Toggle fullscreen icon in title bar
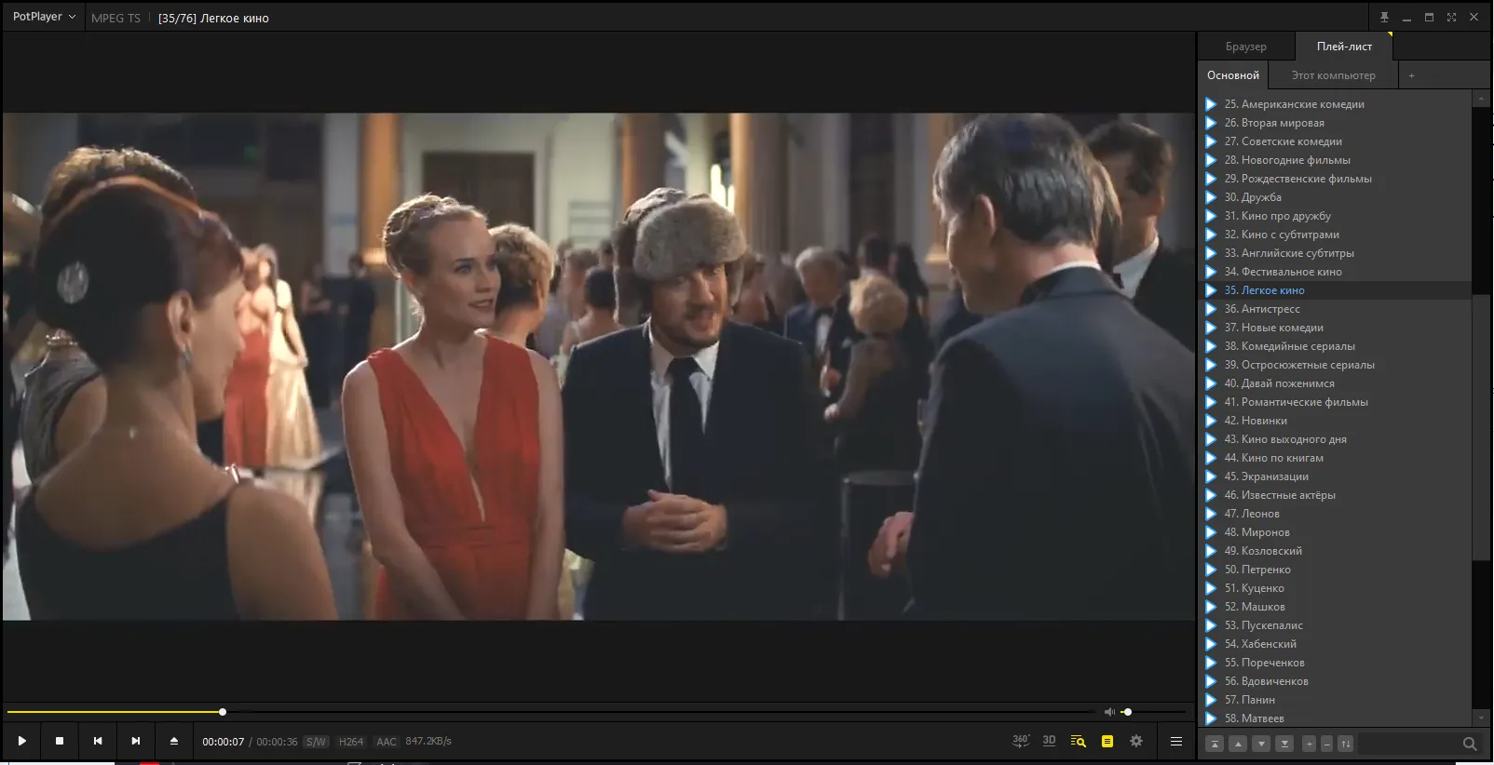The height and width of the screenshot is (765, 1494). coord(1451,17)
